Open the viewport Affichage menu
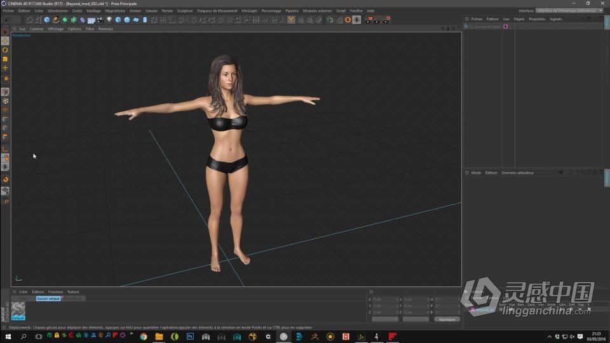610x343 pixels. point(56,29)
